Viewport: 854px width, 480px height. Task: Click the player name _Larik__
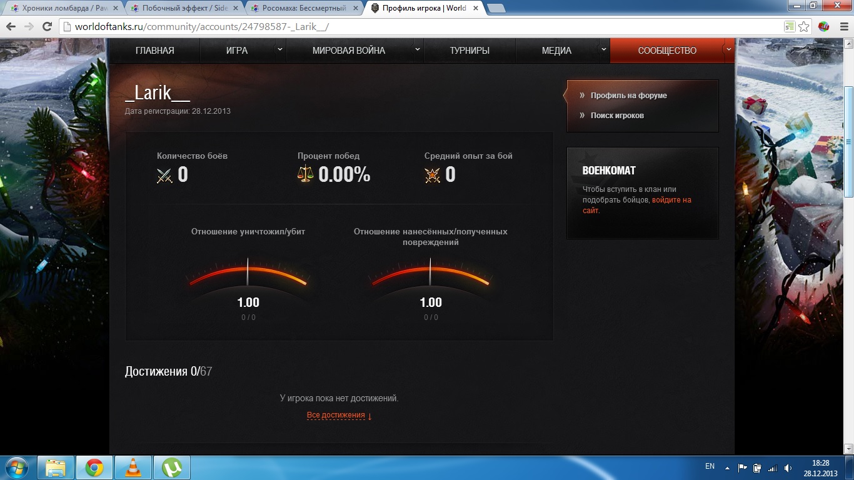coord(158,93)
